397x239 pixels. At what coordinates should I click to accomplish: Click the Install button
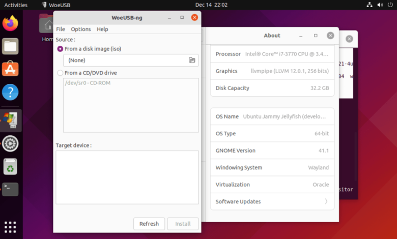(183, 224)
